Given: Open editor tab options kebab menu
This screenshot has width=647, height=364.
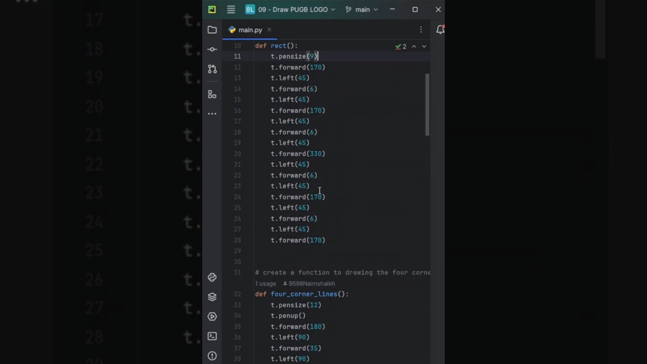Looking at the screenshot, I should pyautogui.click(x=421, y=30).
